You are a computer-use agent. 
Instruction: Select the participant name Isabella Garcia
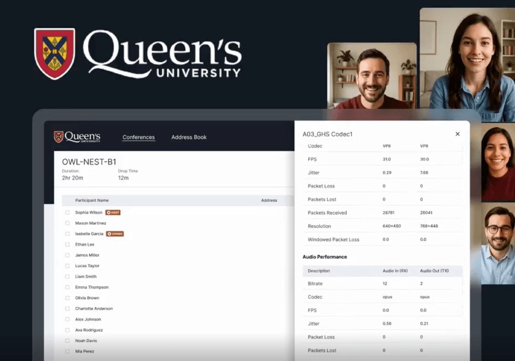(x=89, y=234)
